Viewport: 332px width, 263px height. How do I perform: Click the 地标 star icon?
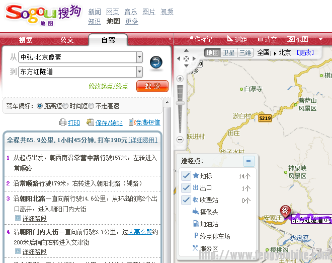click(x=196, y=175)
